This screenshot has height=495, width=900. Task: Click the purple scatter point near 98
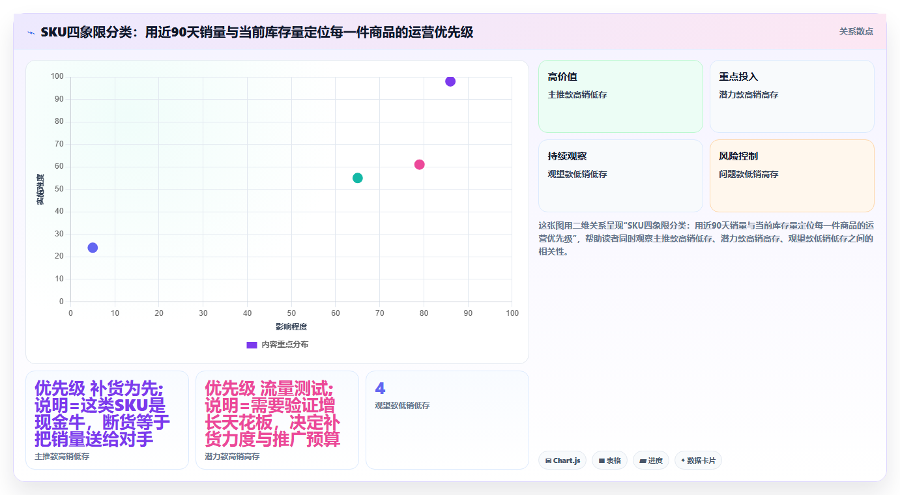pyautogui.click(x=450, y=81)
